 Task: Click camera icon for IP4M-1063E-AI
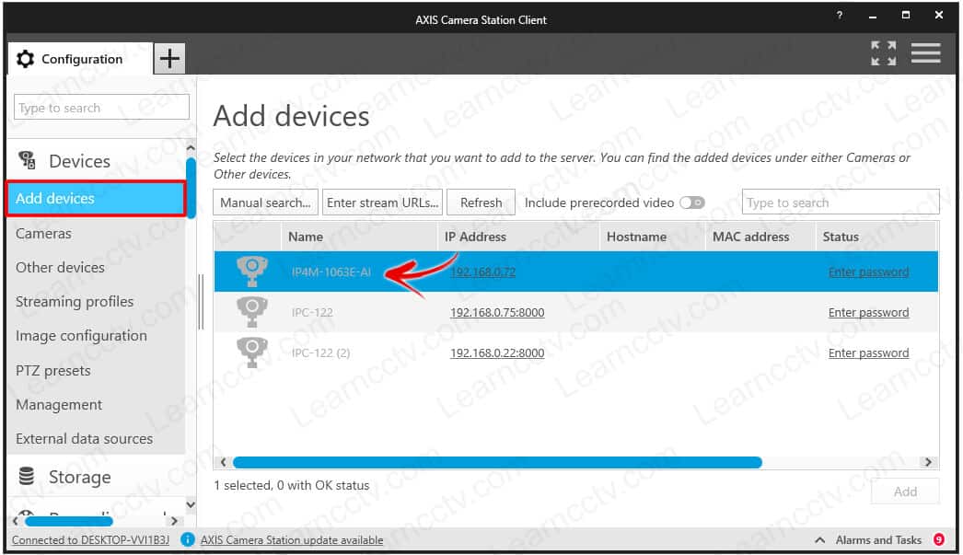[251, 272]
